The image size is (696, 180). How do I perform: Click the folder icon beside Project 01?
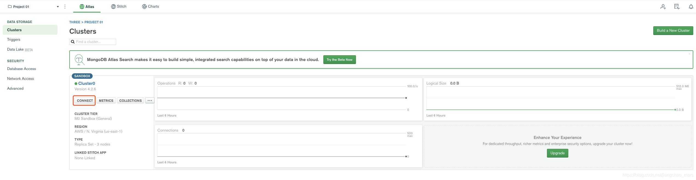[10, 7]
